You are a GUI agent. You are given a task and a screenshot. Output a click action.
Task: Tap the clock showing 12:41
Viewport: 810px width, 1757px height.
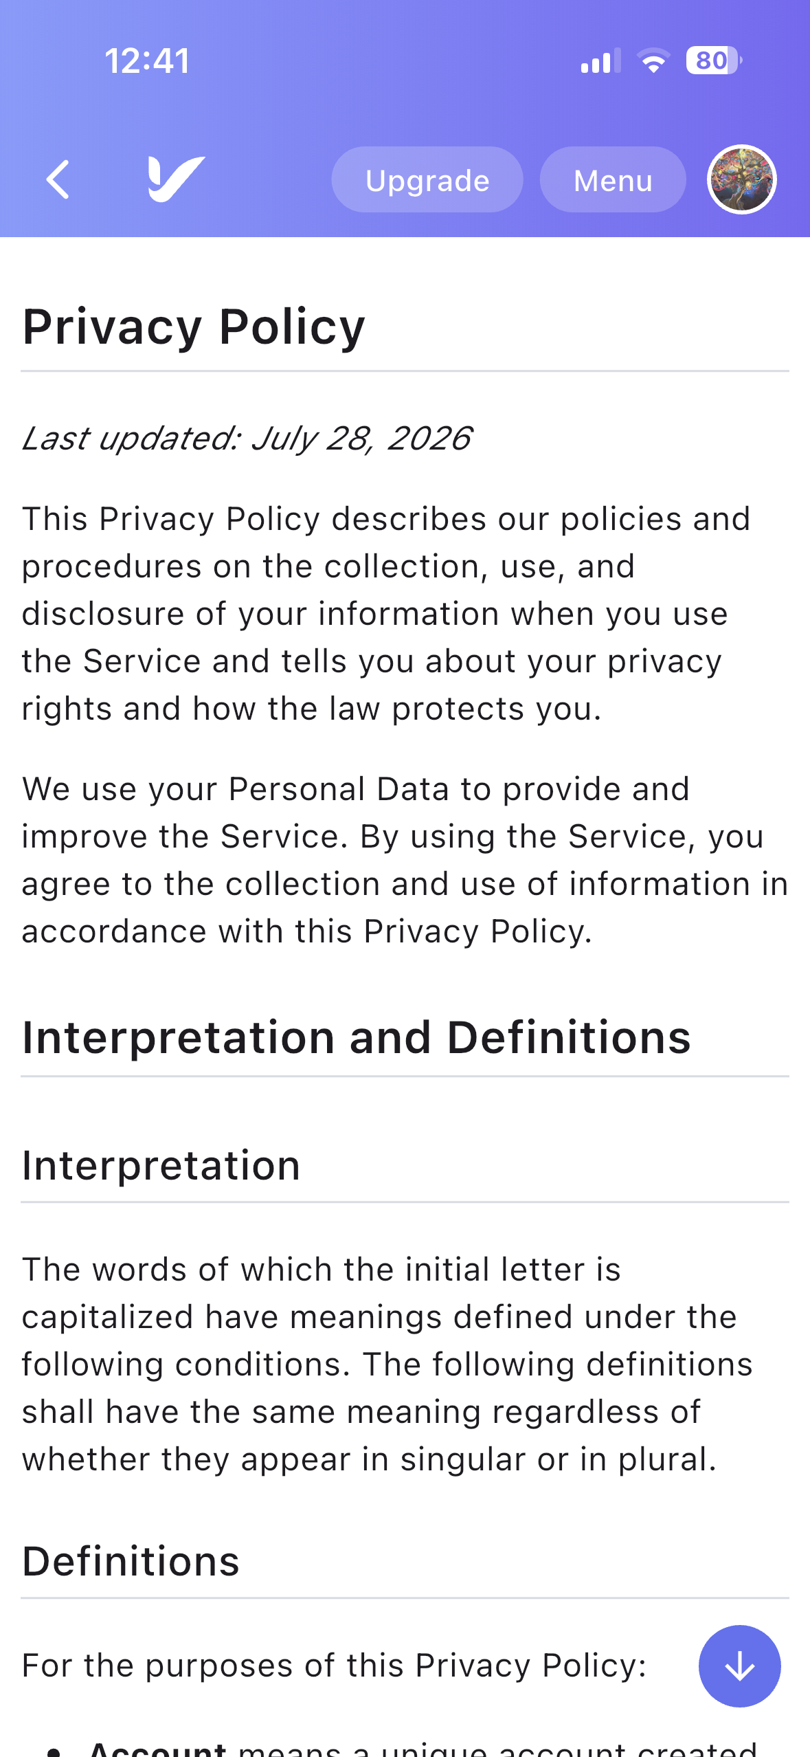[148, 60]
